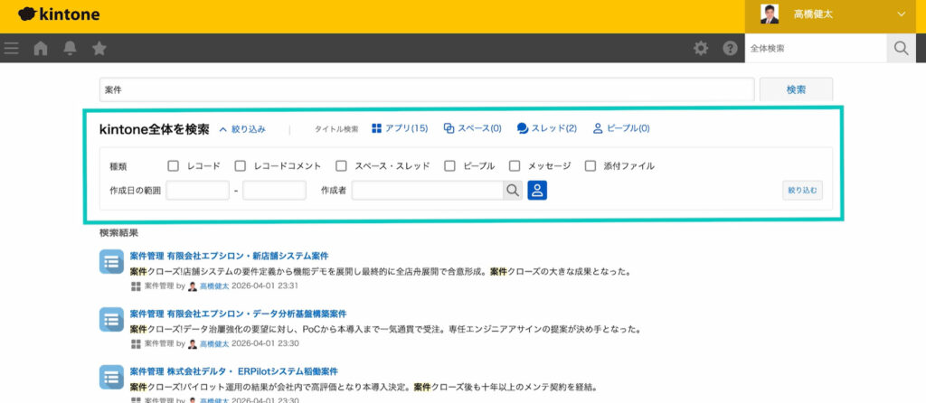
Task: Click the 作成者 input field
Action: 428,191
